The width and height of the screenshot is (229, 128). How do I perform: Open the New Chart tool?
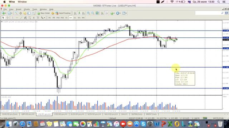point(3,13)
